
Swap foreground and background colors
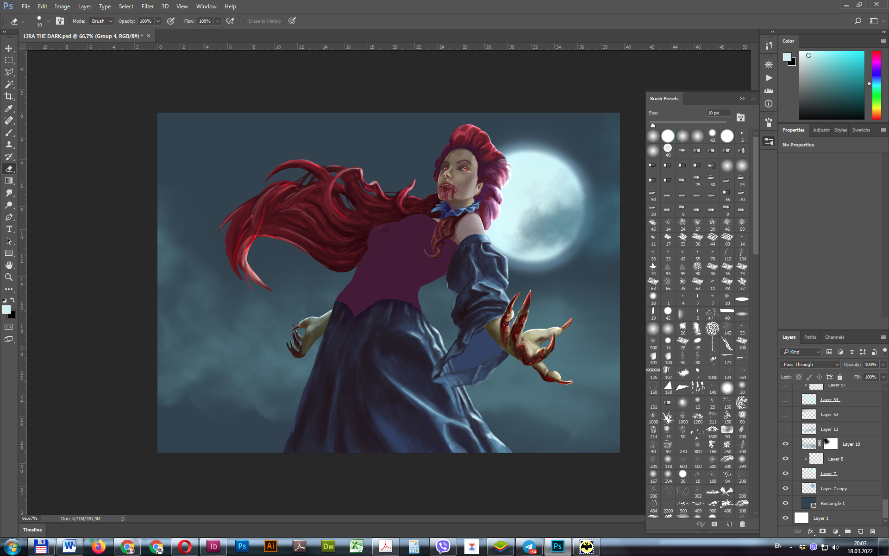tap(13, 300)
